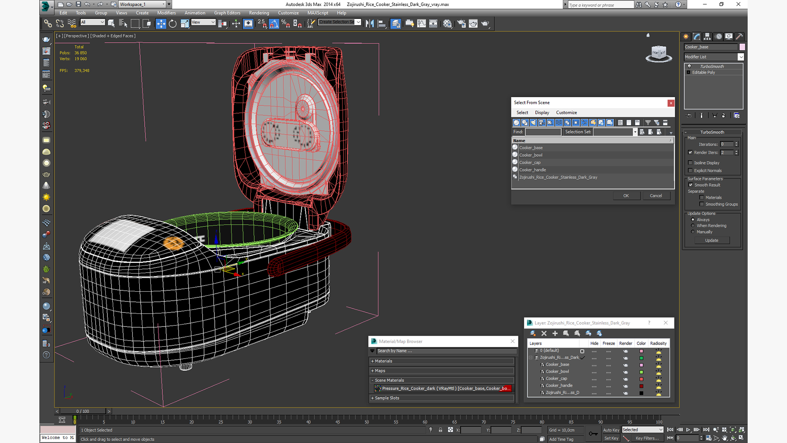Screen dimensions: 787x443
Task: Open the Display menu in Select From Scene
Action: (541, 112)
